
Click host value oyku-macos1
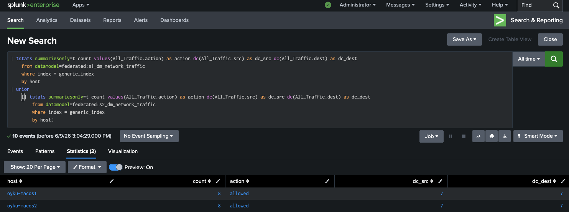point(22,194)
